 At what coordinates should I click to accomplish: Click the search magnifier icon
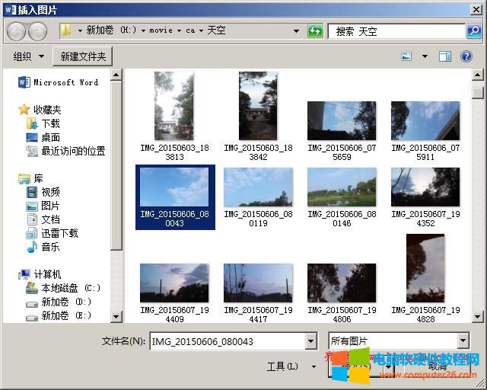tap(474, 31)
